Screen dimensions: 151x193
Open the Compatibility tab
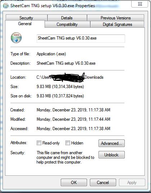click(67, 24)
